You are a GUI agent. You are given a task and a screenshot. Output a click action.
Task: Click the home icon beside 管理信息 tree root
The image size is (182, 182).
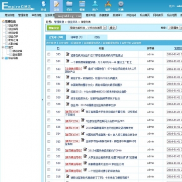(3, 22)
